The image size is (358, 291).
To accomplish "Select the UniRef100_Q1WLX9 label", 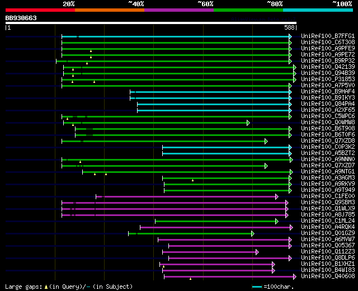I will pyautogui.click(x=328, y=209).
